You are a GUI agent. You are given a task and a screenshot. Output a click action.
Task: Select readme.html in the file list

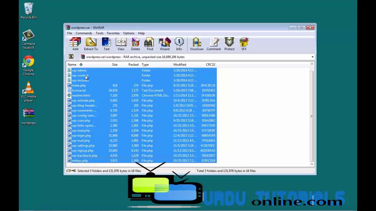click(142, 95)
